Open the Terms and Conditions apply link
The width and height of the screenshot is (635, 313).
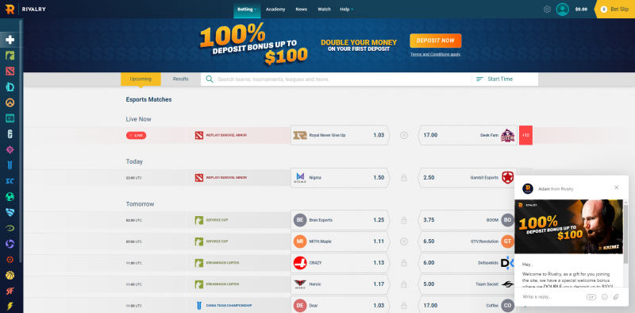tap(435, 54)
